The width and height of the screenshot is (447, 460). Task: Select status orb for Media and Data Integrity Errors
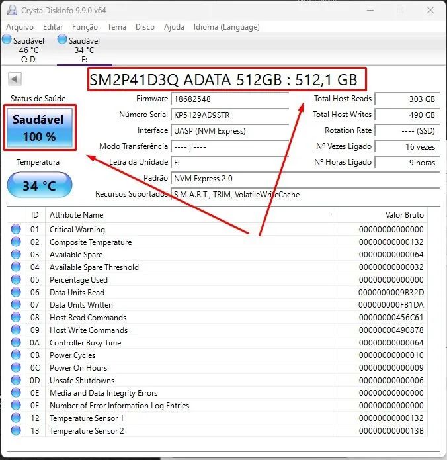(x=16, y=392)
